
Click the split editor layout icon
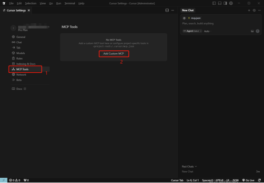[167, 10]
